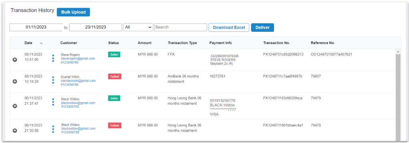Image resolution: width=409 pixels, height=143 pixels.
Task: Click the Download Excel button
Action: click(229, 27)
